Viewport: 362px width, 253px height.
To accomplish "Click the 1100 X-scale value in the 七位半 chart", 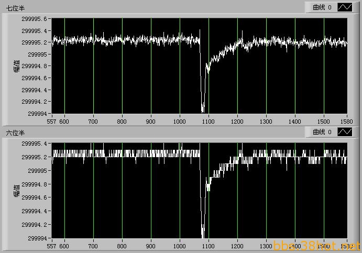I will [x=209, y=122].
